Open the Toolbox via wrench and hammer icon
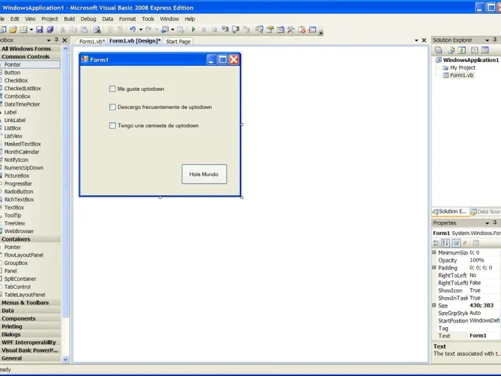 291,29
